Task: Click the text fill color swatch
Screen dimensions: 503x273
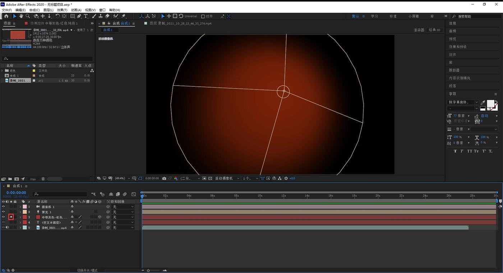Action: [x=490, y=104]
